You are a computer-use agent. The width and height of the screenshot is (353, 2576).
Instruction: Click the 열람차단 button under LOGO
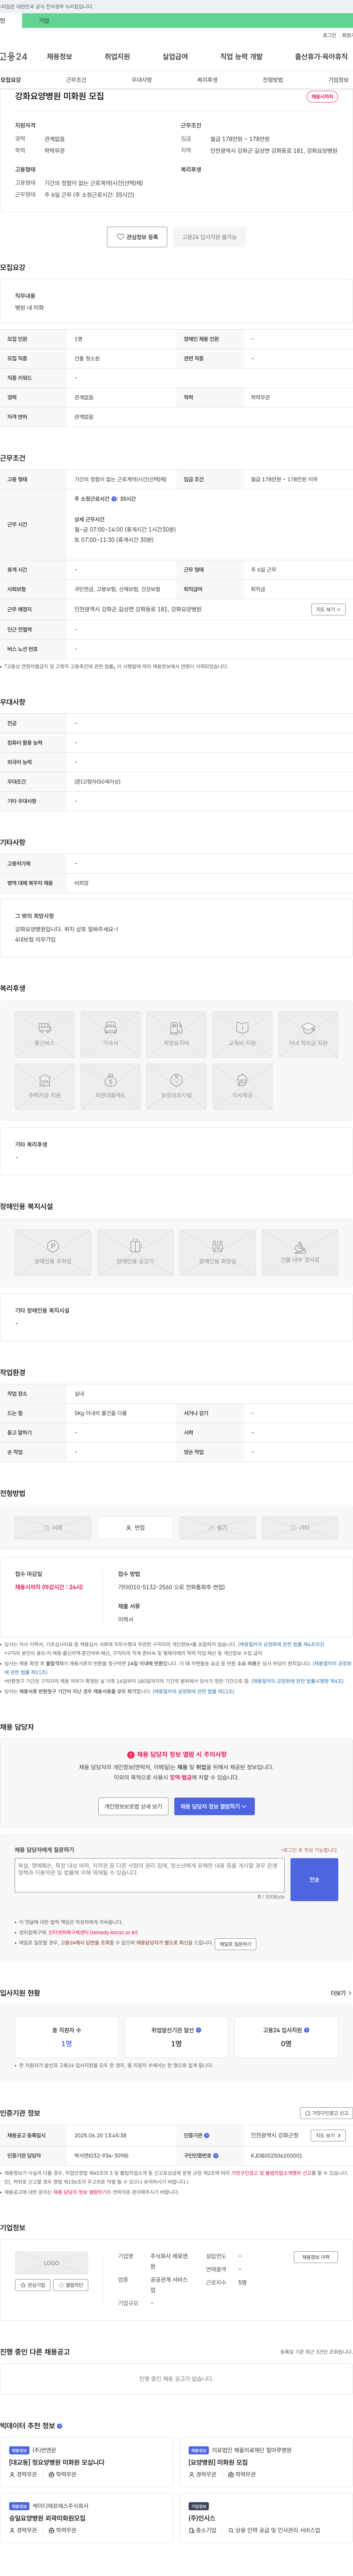point(71,2285)
